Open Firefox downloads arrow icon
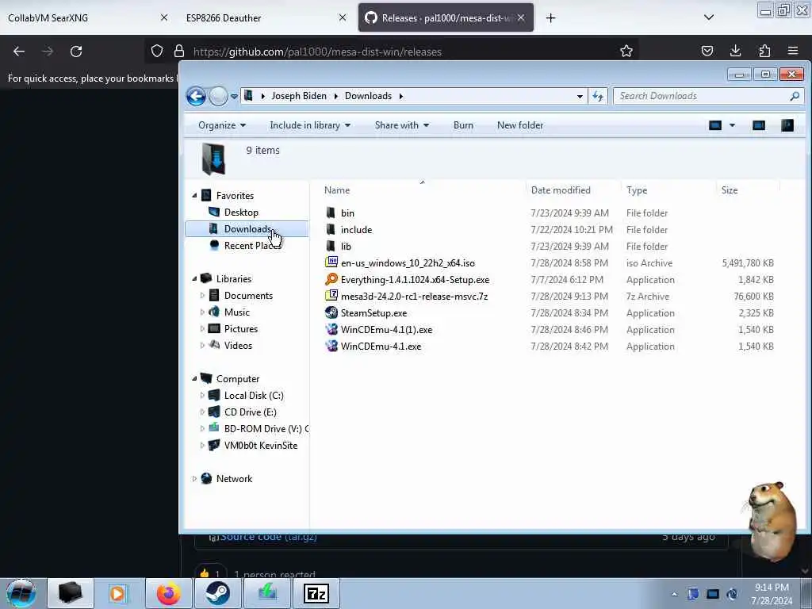This screenshot has height=609, width=812. tap(735, 51)
